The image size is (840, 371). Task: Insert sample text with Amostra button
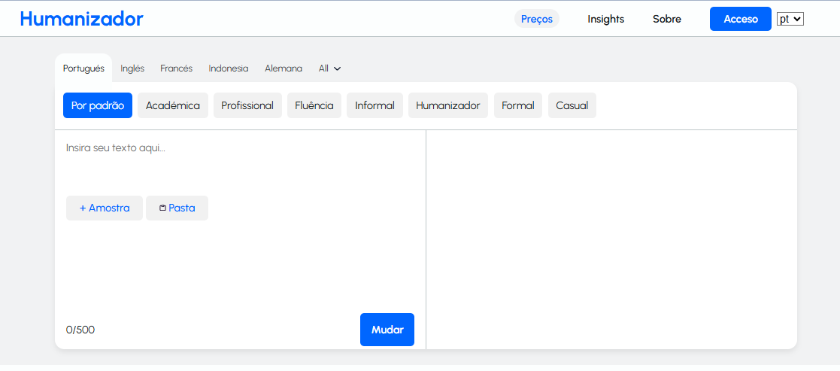point(105,208)
